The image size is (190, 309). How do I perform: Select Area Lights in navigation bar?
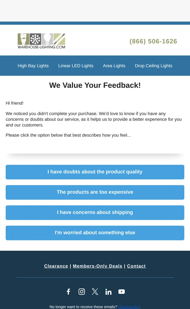click(x=114, y=66)
